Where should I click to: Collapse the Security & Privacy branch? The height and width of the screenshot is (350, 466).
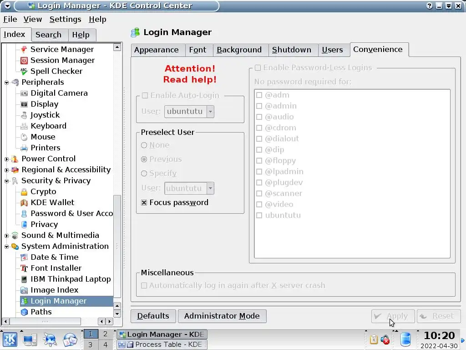6,181
